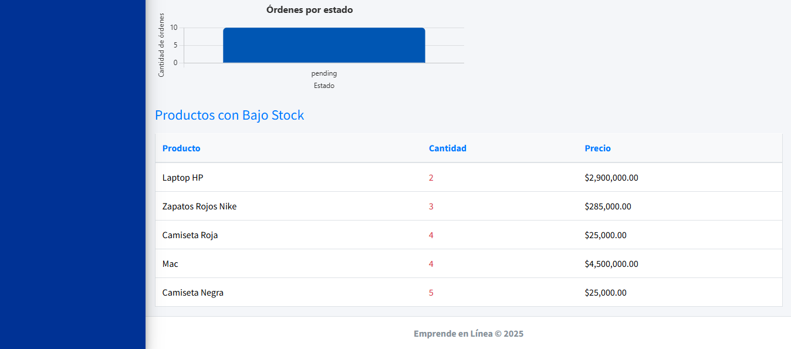Click the quantity 5 for Camiseta Negra

tap(431, 293)
